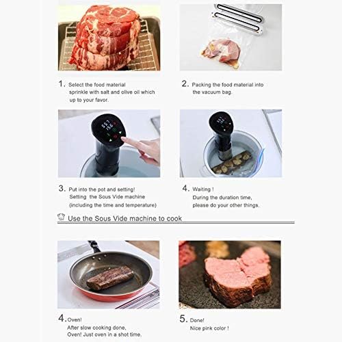The image size is (342, 342).
Task: Click the 'Put into the pot and setting!' text
Action: pos(102,189)
